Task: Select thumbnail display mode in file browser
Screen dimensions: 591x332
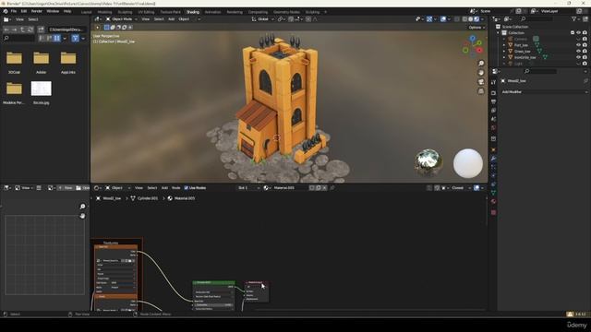Action: pos(56,38)
